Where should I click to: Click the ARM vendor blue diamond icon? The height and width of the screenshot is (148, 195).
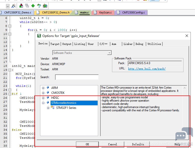click(48, 87)
